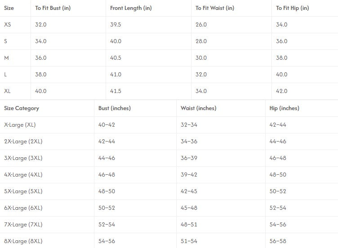Select the '2X-Large (2XL)' row label
338x248 pixels.
pos(23,142)
